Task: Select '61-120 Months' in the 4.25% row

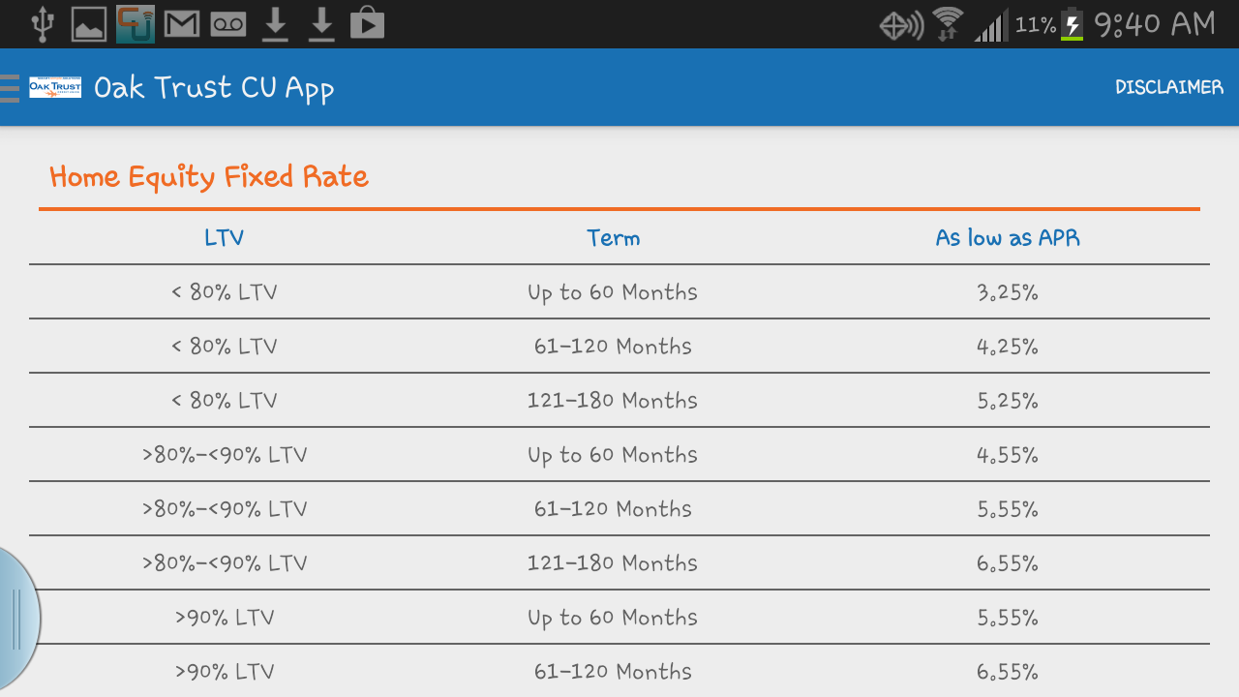Action: click(x=613, y=347)
